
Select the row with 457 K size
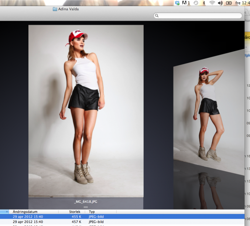122,222
